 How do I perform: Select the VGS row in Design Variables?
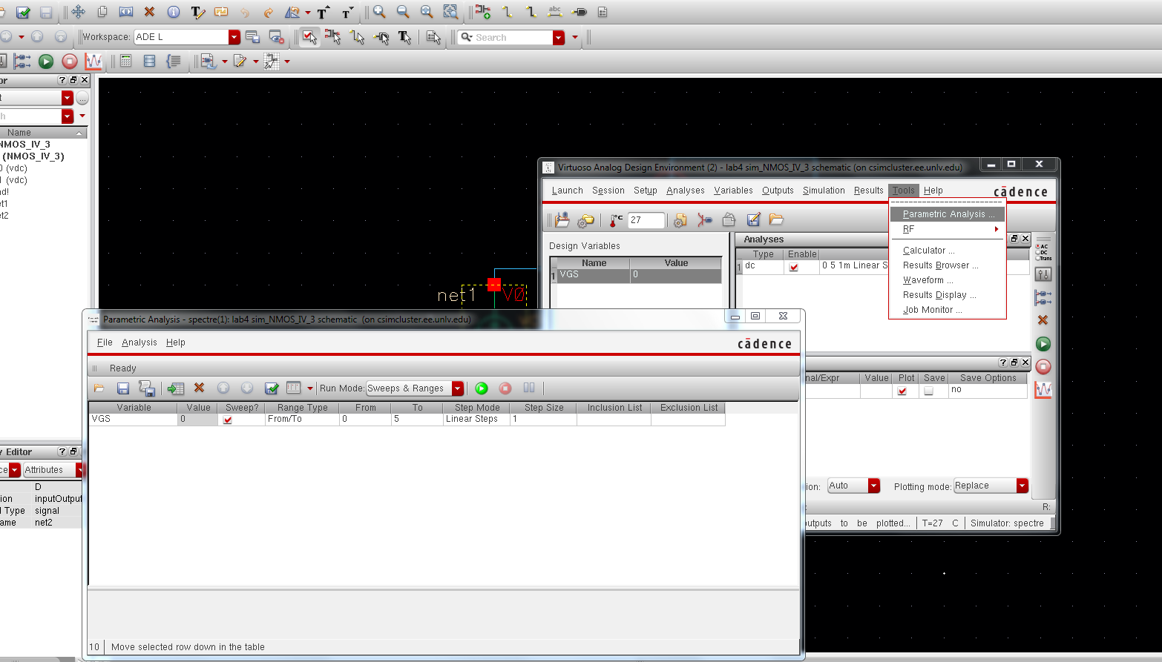click(640, 275)
